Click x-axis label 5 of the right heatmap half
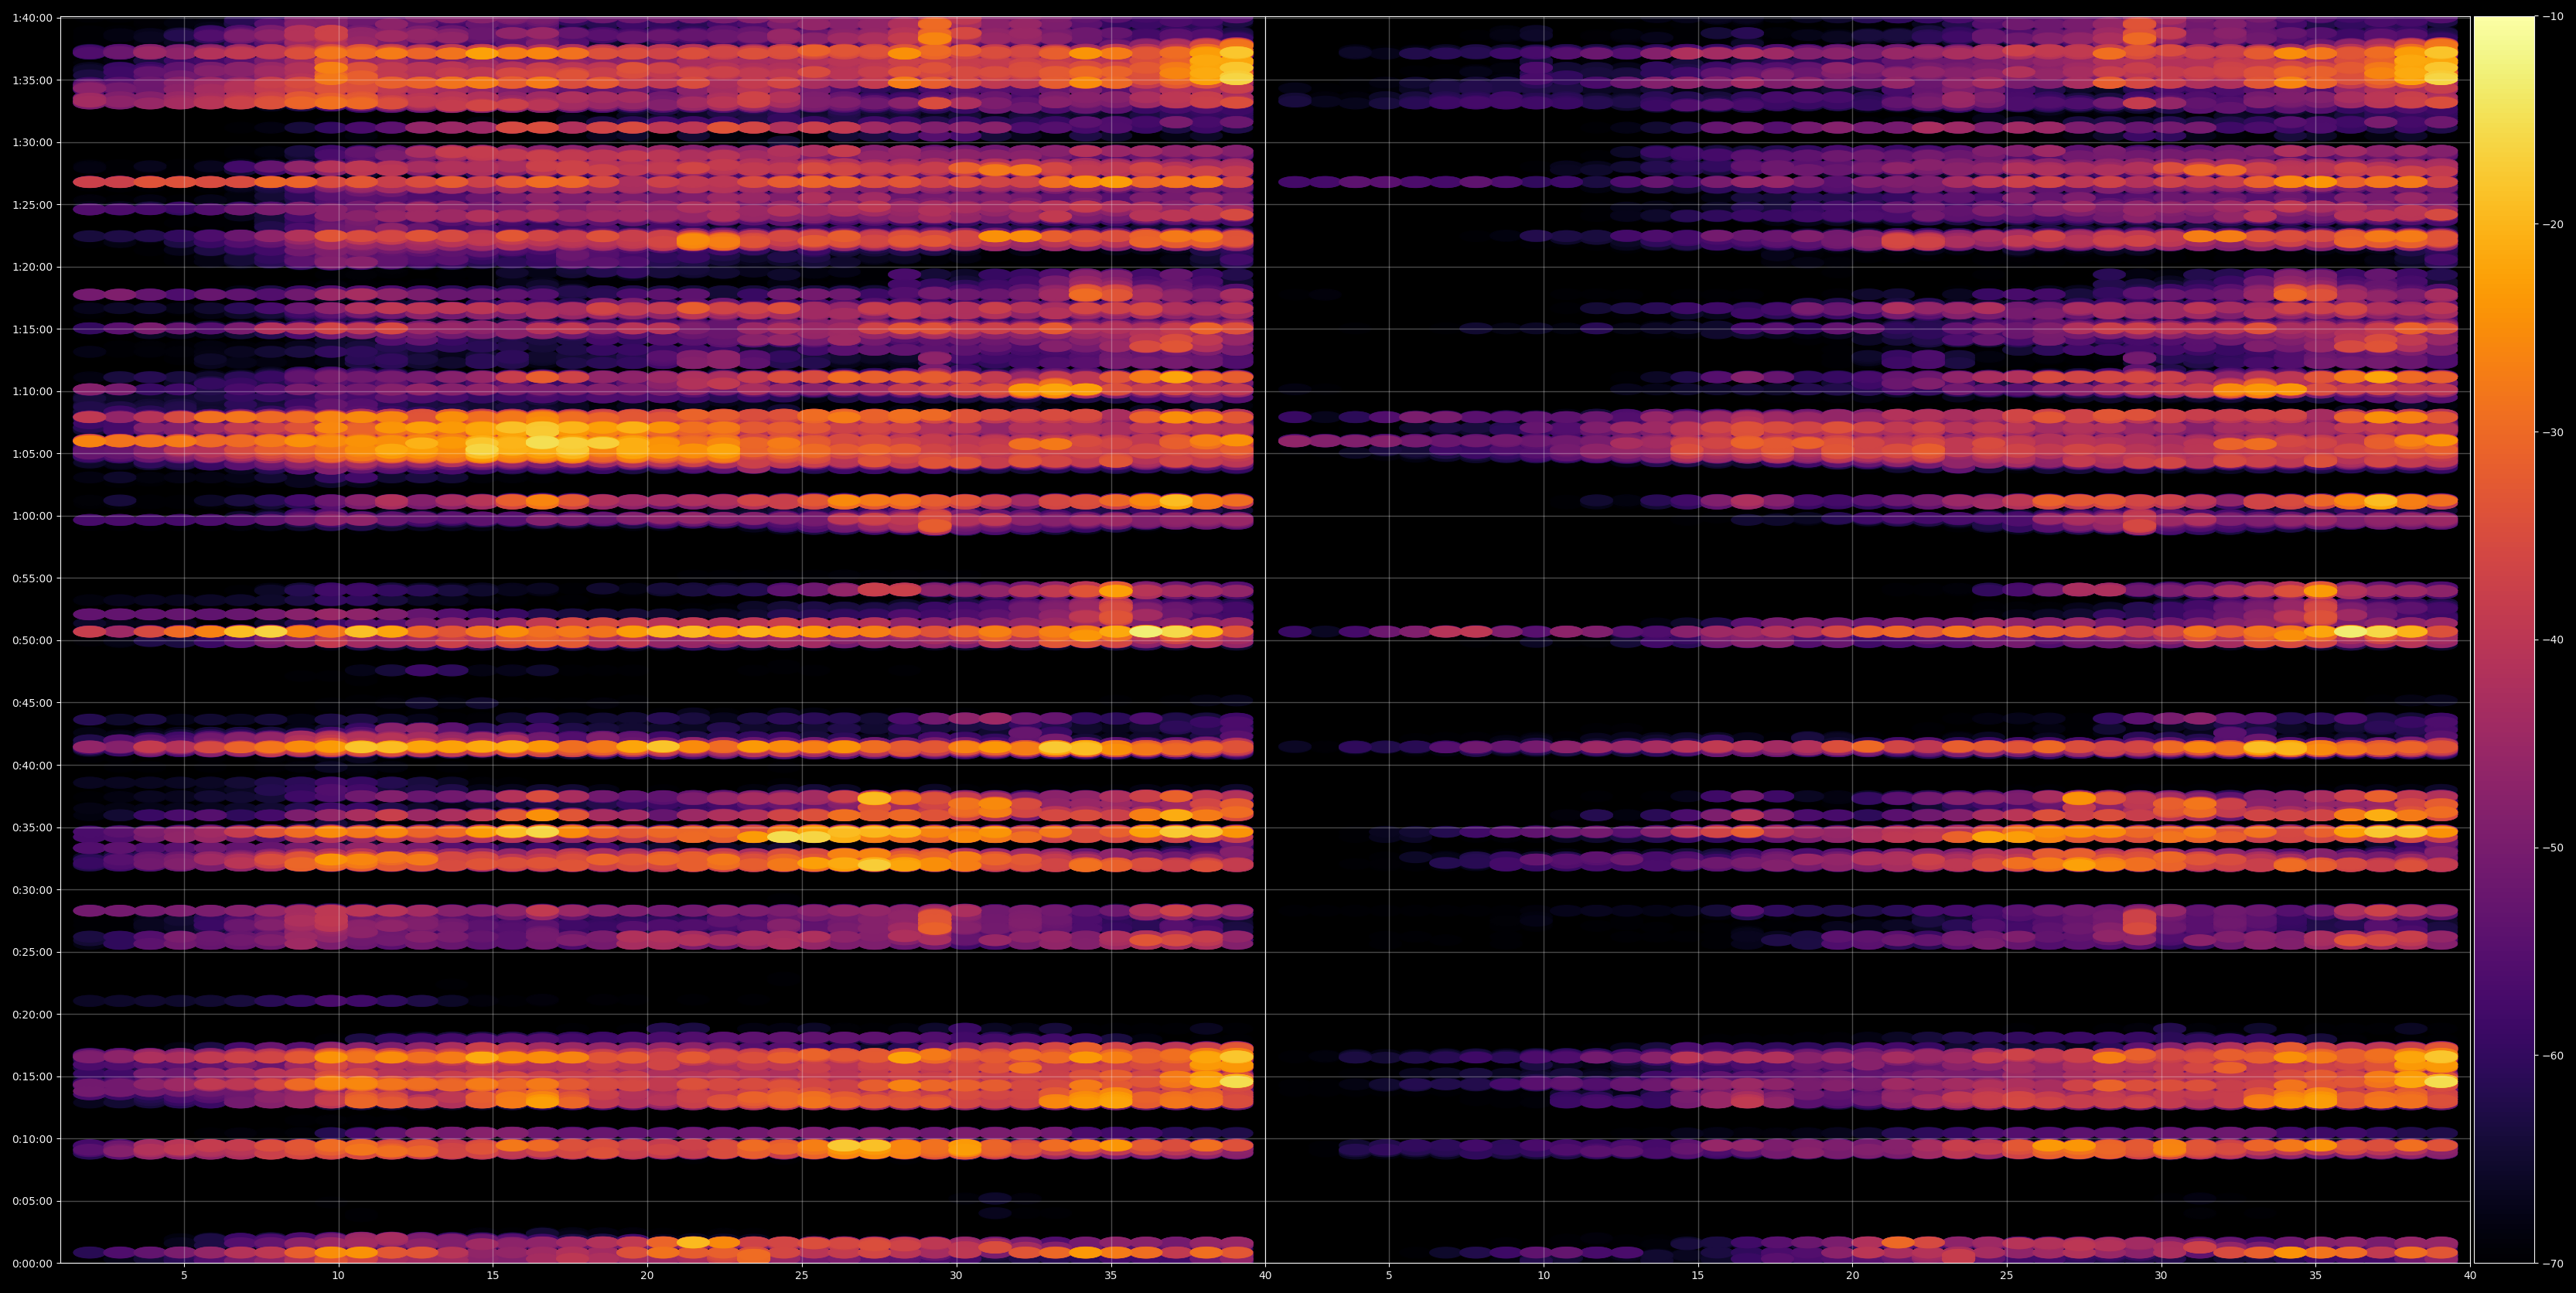2576x1293 pixels. pos(1389,1275)
